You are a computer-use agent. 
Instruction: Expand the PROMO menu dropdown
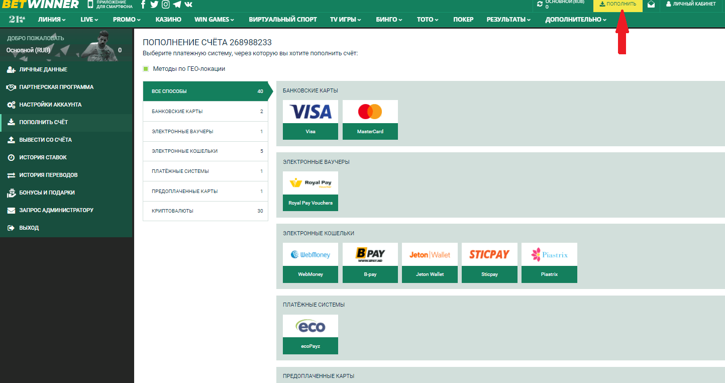point(127,20)
